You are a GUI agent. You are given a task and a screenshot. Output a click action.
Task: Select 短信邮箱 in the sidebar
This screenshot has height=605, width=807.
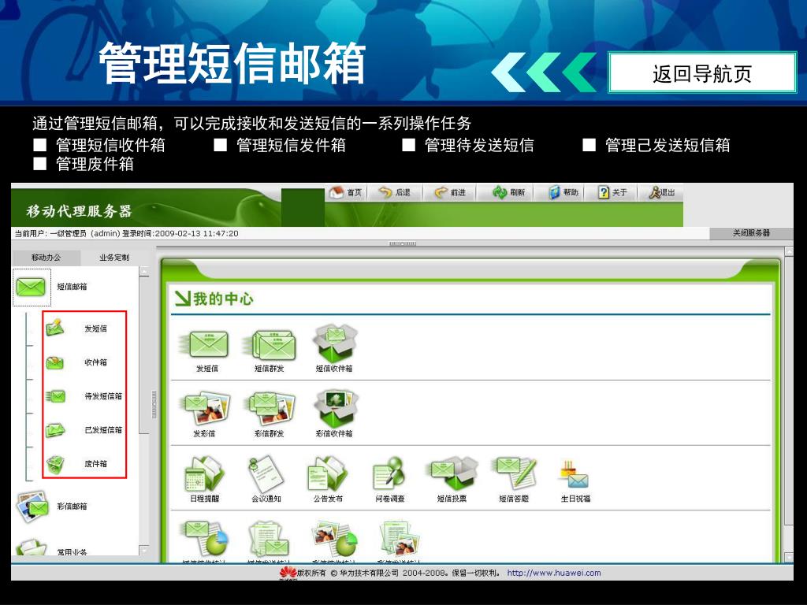tap(50, 287)
